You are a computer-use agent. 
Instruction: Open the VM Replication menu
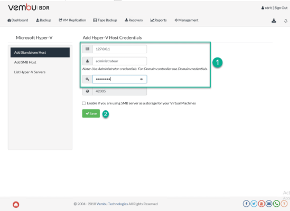(x=72, y=20)
